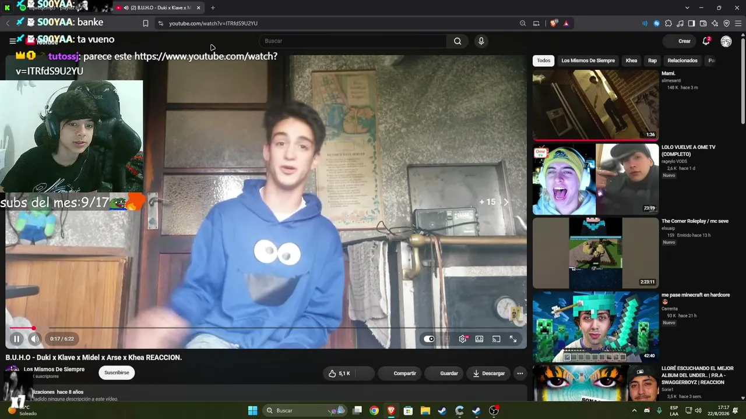Bookmark the page with the bookmark icon
This screenshot has height=419, width=746.
point(146,23)
